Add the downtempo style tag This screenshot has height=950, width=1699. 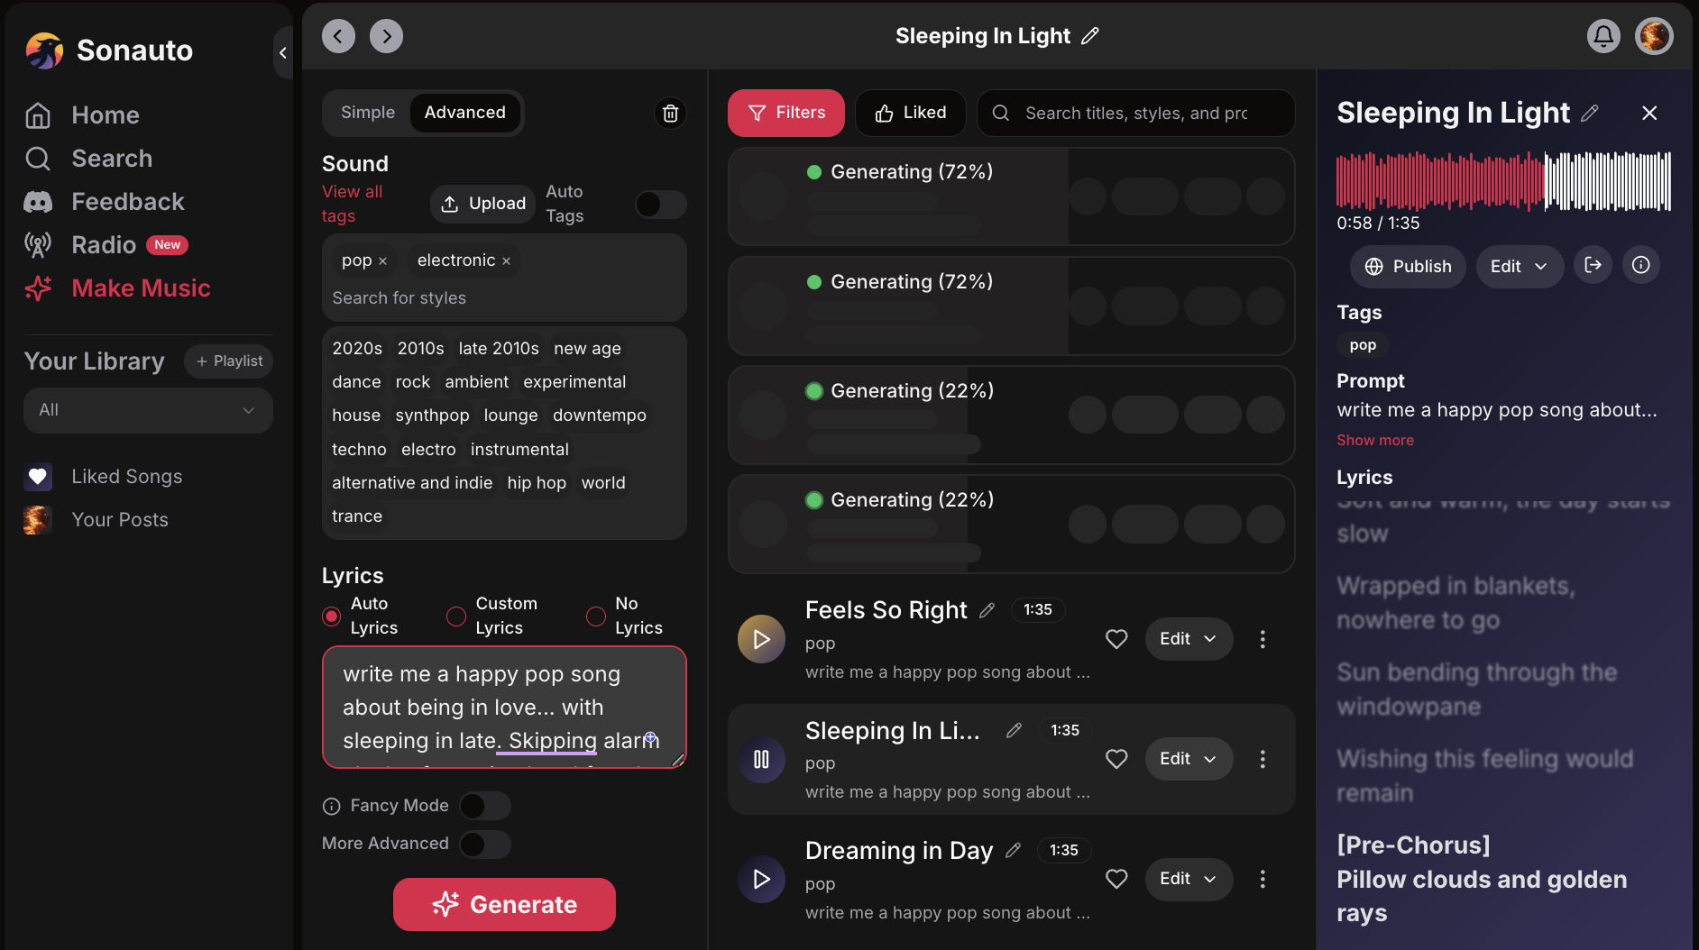[600, 416]
